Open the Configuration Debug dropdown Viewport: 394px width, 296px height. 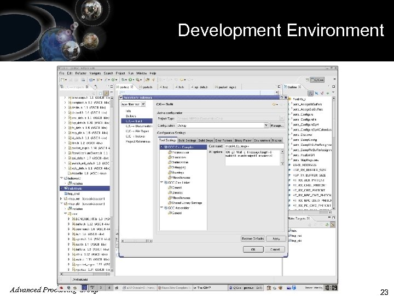[x=266, y=126]
